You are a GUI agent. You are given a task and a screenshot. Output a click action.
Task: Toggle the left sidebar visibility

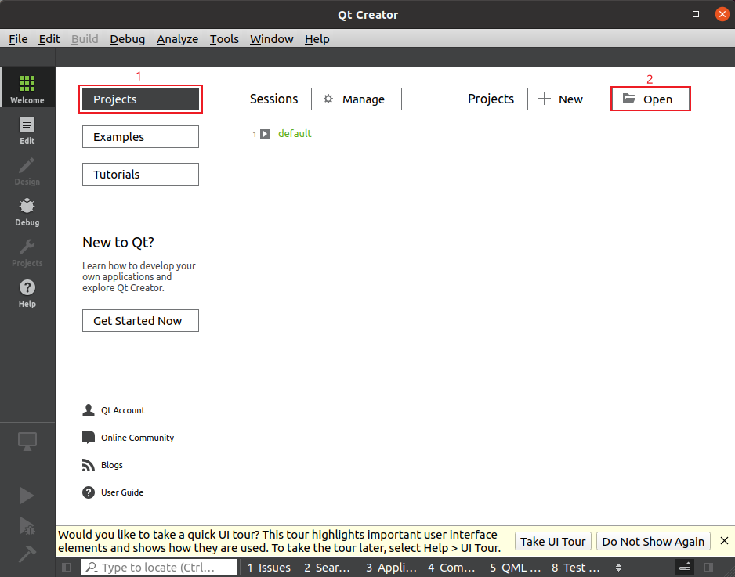pos(66,567)
